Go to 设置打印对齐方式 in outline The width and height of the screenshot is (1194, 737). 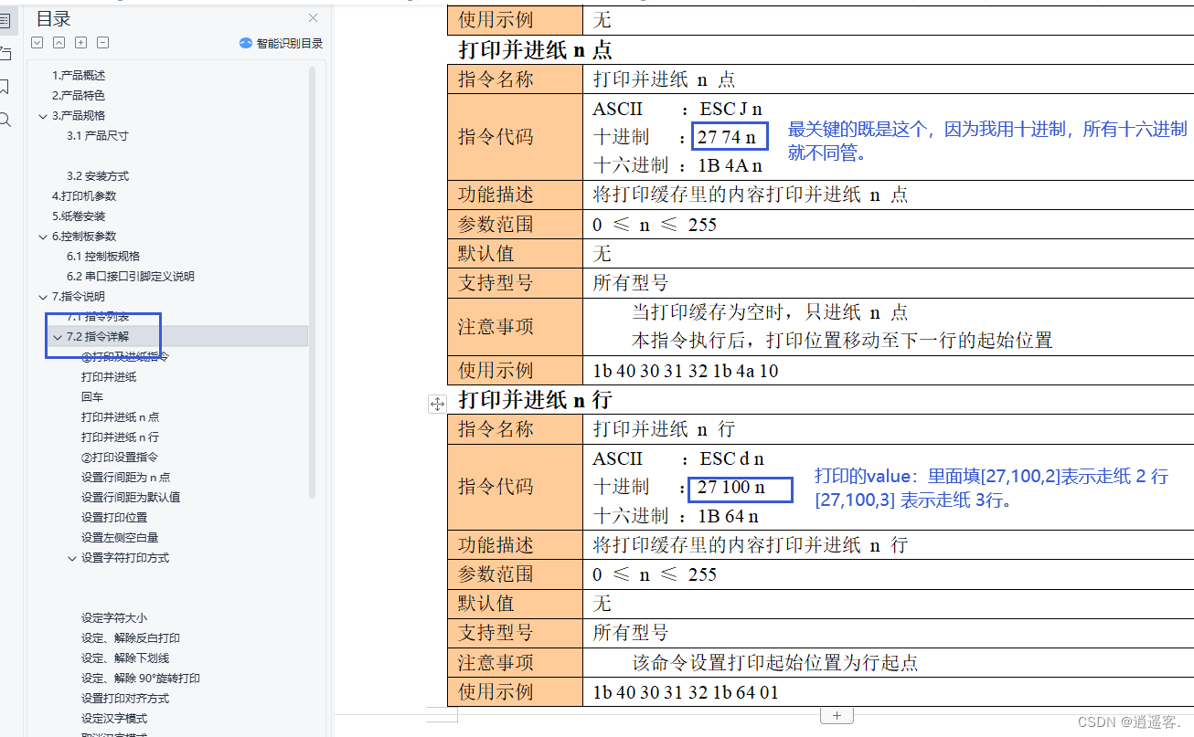(x=125, y=699)
